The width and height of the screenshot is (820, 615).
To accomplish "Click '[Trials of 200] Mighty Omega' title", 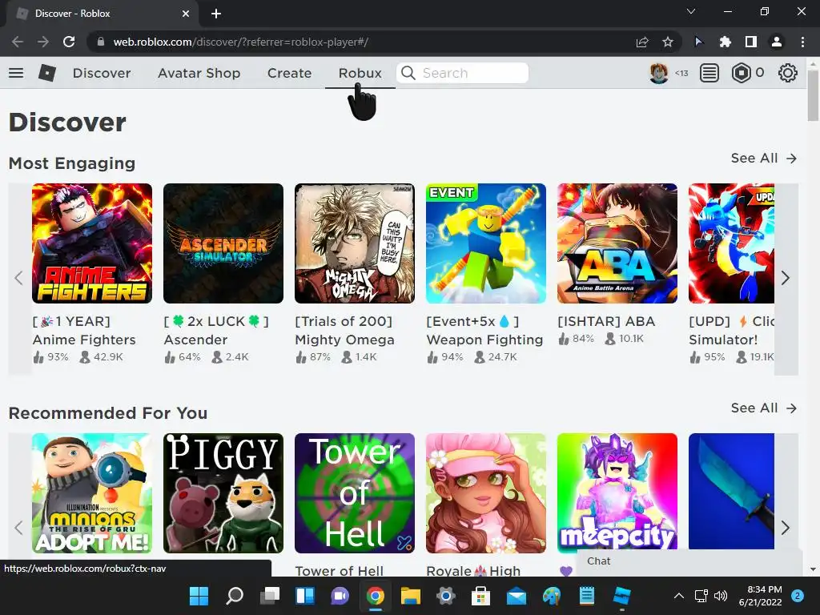I will pyautogui.click(x=344, y=331).
